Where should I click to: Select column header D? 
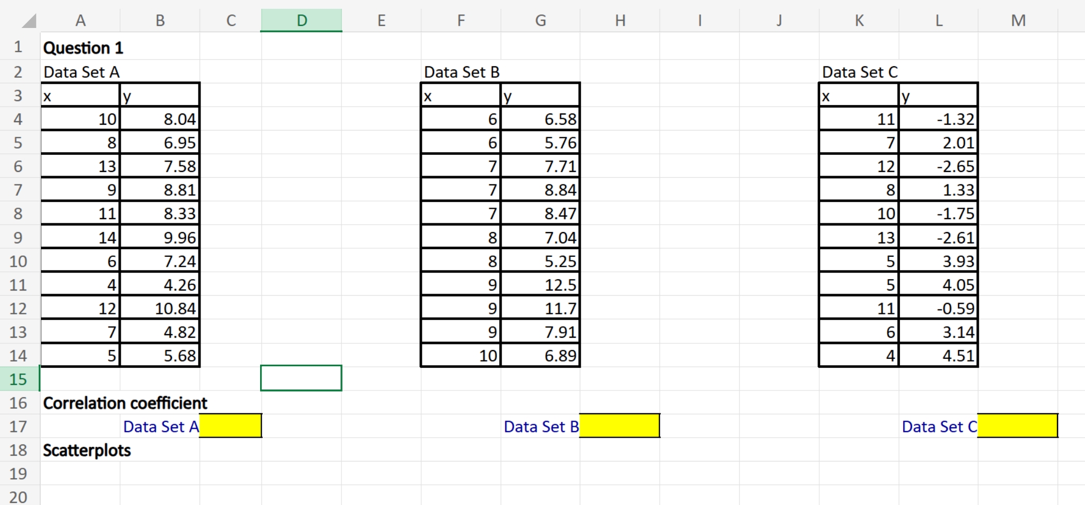[x=301, y=20]
